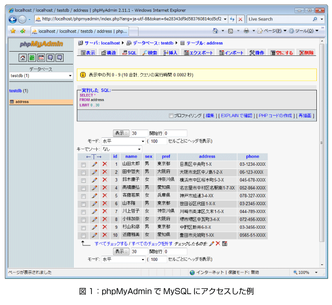Open the 100% zoom dropdown arrow
The height and width of the screenshot is (305, 332).
pyautogui.click(x=316, y=272)
